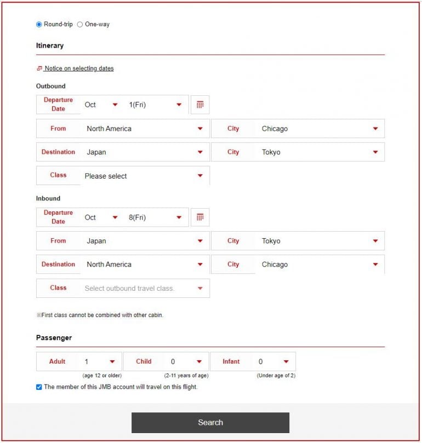Change the Infant passenger count dropdown
The height and width of the screenshot is (443, 422).
(273, 361)
